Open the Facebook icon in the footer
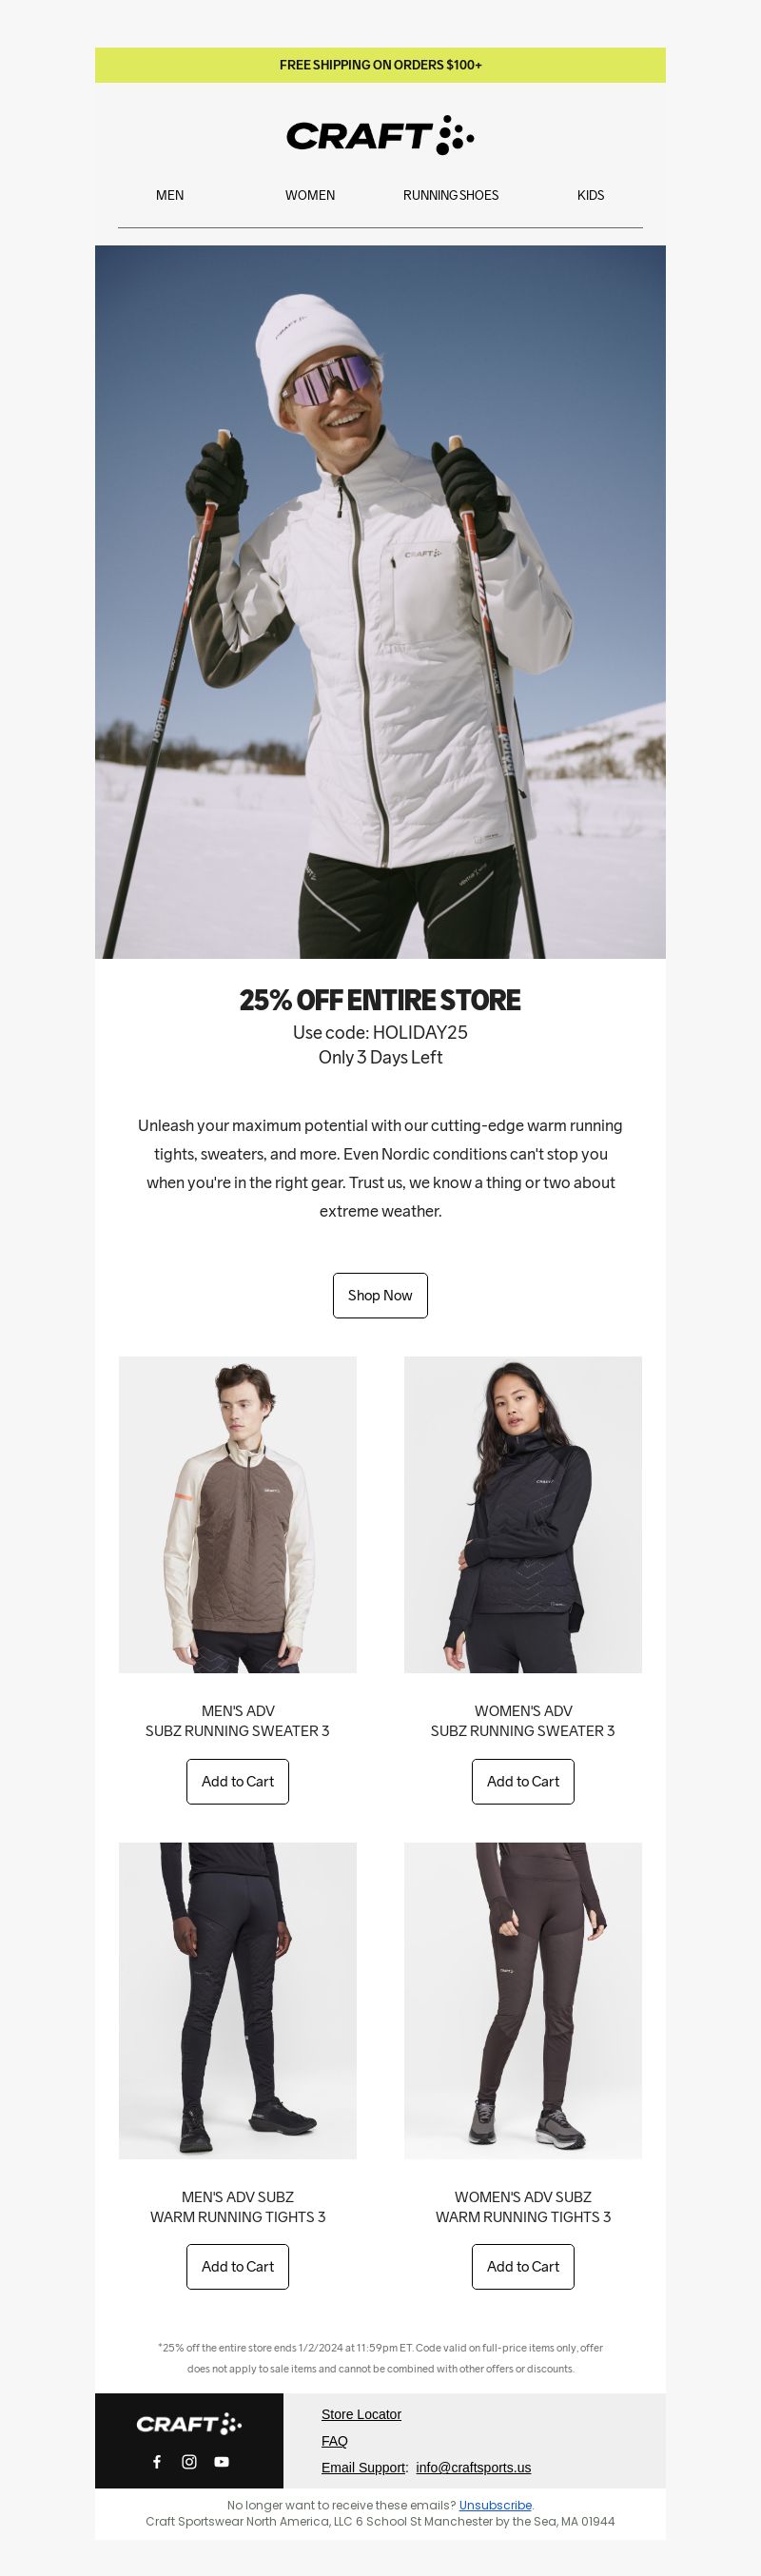 tap(157, 2461)
